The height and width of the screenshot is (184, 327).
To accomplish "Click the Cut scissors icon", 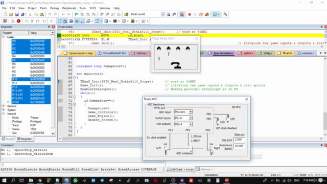I will pyautogui.click(x=30, y=14).
